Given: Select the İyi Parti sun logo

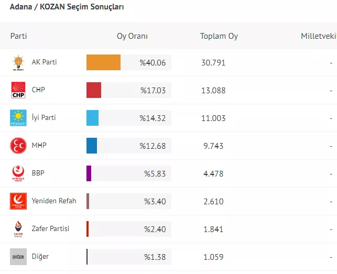Looking at the screenshot, I should click(x=18, y=118).
